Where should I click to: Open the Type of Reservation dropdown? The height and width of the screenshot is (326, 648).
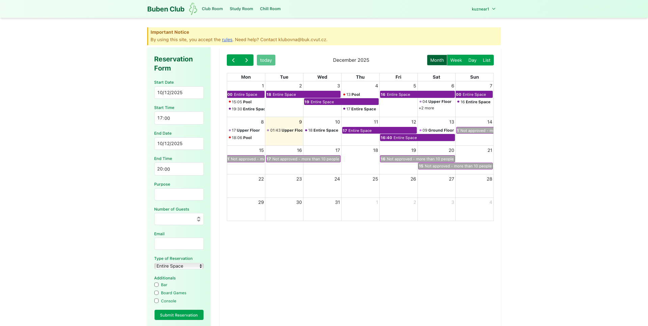tap(179, 266)
